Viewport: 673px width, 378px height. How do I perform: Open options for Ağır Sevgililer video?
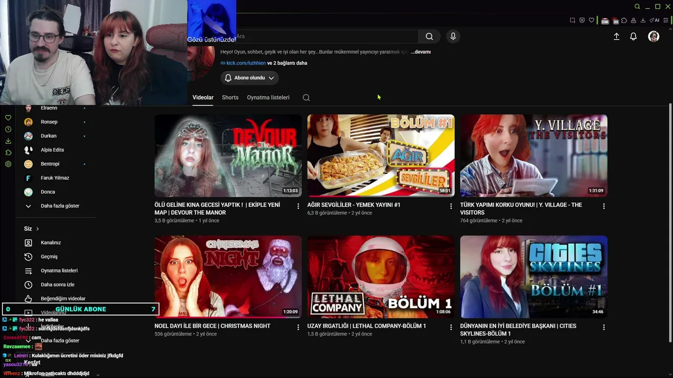click(451, 206)
